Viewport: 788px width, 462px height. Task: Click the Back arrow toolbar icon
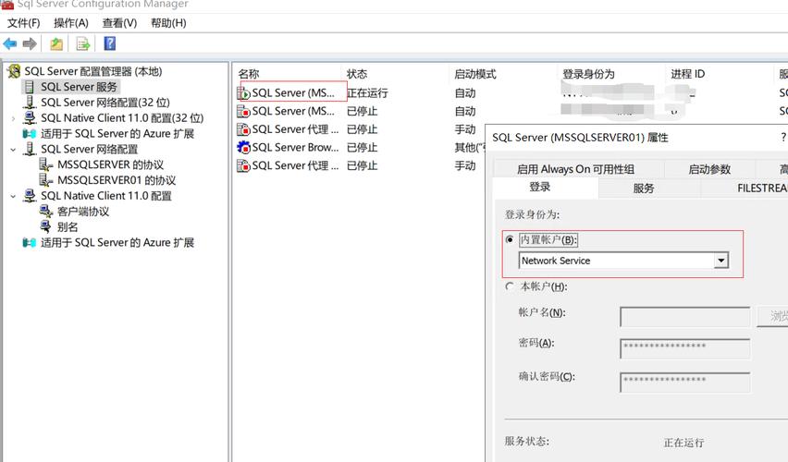point(10,44)
